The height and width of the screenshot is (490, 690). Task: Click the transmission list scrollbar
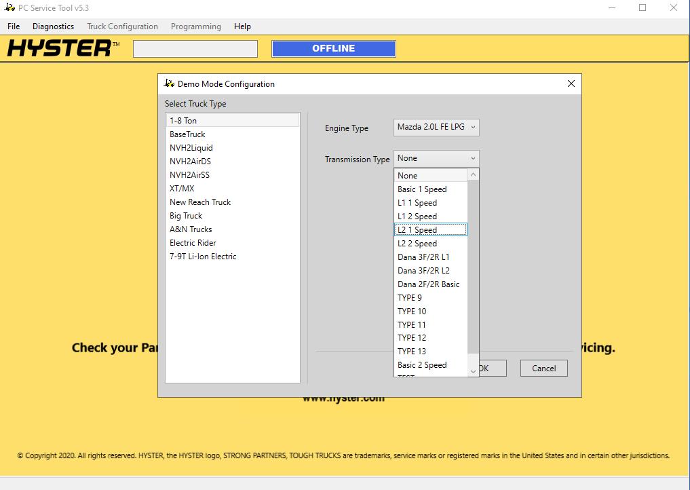tap(473, 271)
